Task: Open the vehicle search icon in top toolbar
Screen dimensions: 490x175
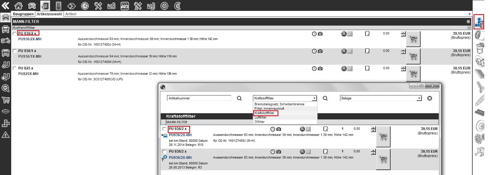Action: [x=32, y=6]
